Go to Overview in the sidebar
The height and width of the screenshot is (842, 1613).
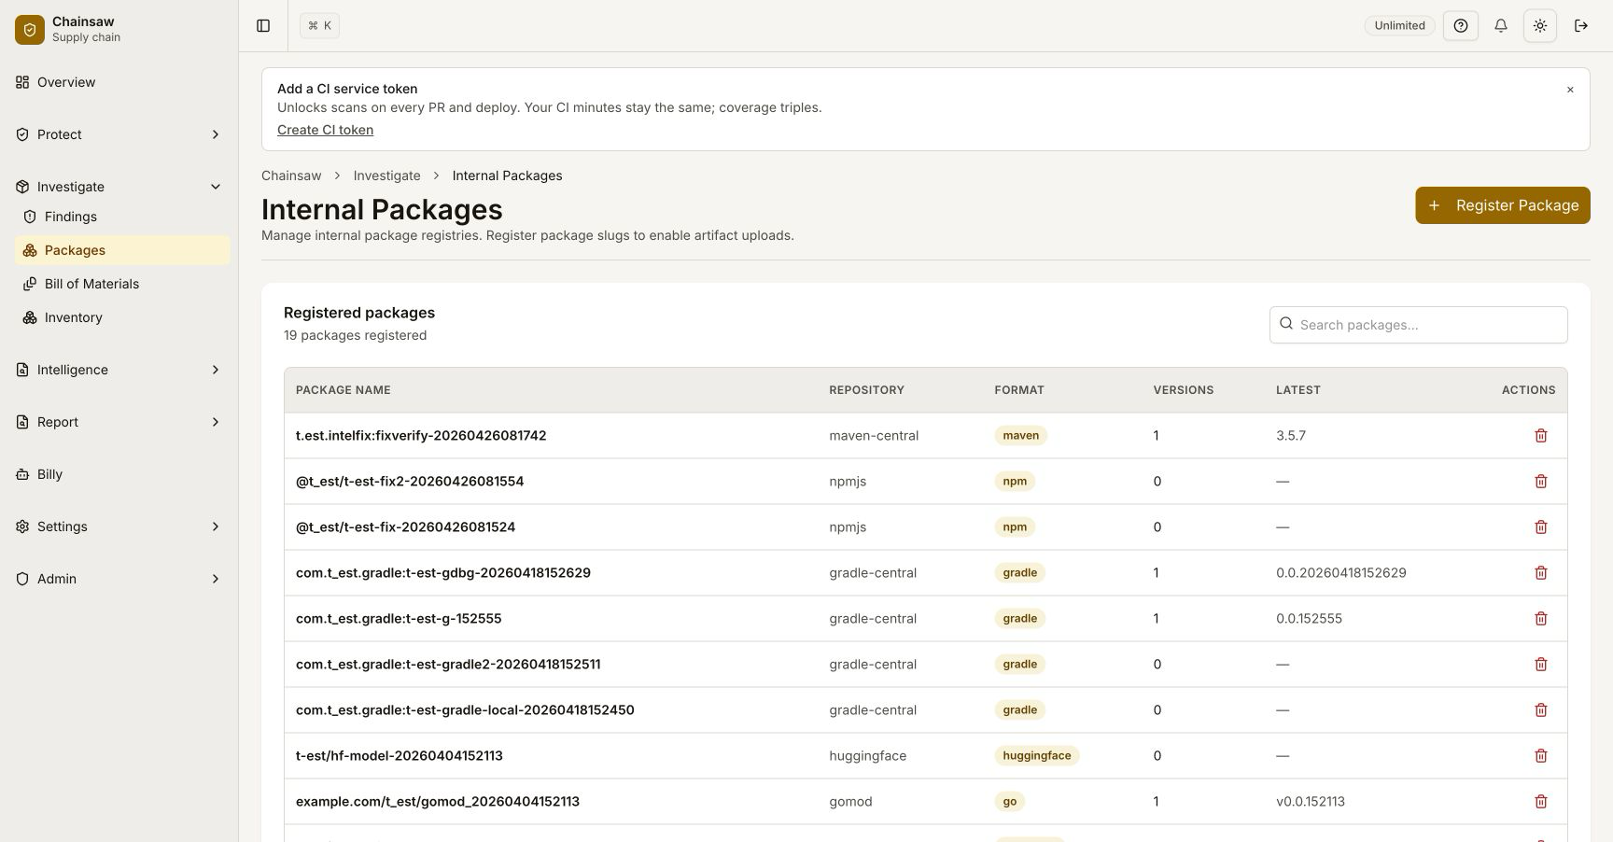pyautogui.click(x=119, y=82)
